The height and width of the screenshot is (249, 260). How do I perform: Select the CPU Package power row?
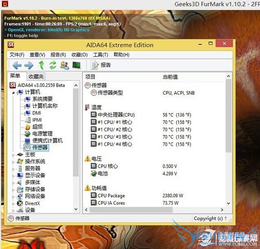tap(137, 196)
